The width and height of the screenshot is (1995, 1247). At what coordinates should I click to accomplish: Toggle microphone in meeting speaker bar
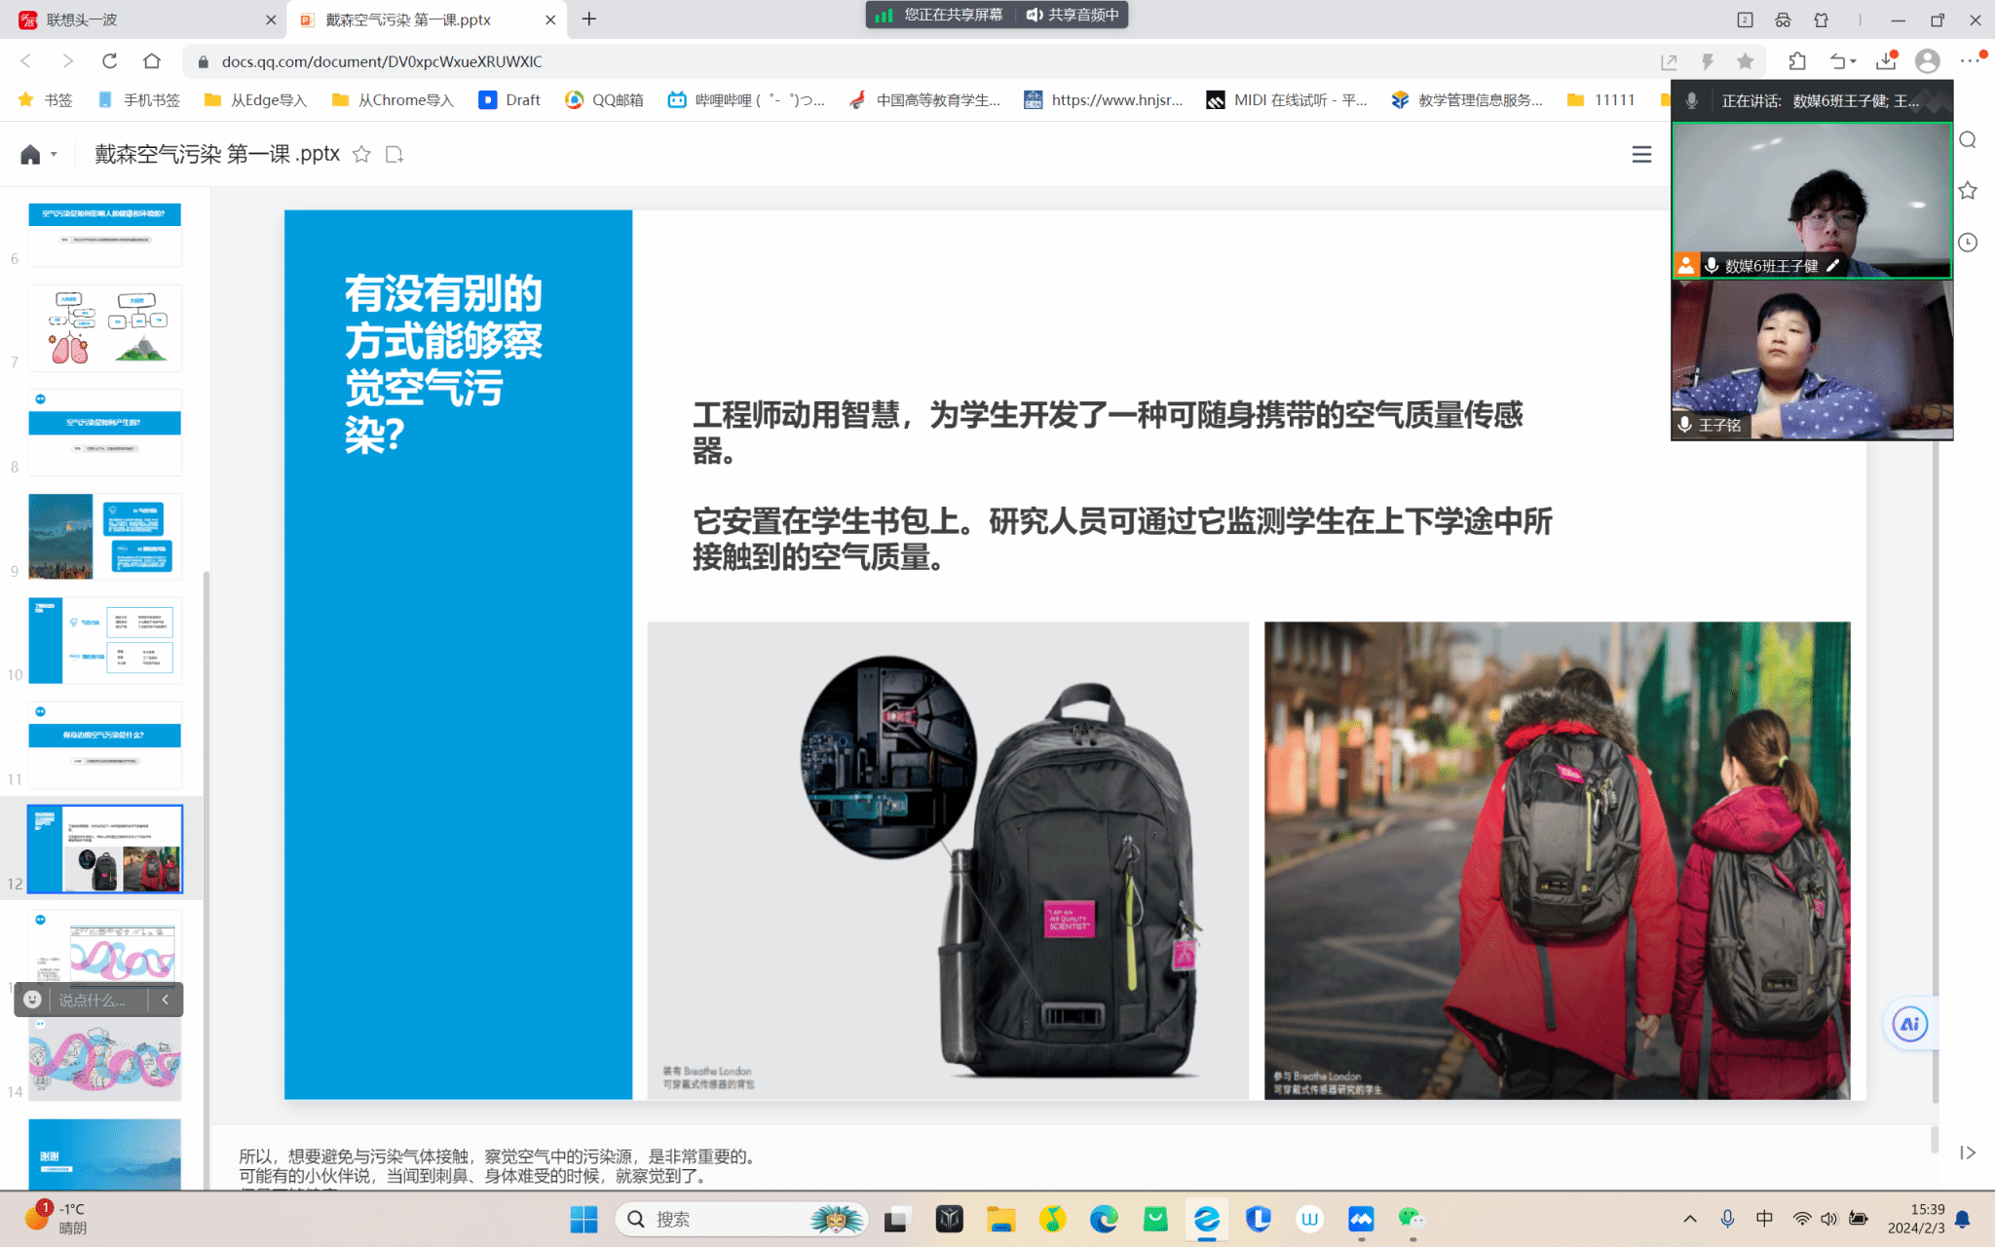(1692, 100)
